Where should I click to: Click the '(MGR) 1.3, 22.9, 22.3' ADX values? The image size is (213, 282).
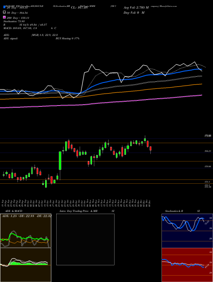click(x=44, y=35)
